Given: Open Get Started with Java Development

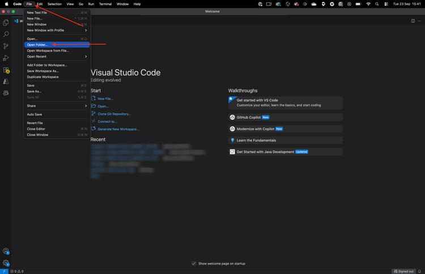Looking at the screenshot, I should pyautogui.click(x=285, y=152).
